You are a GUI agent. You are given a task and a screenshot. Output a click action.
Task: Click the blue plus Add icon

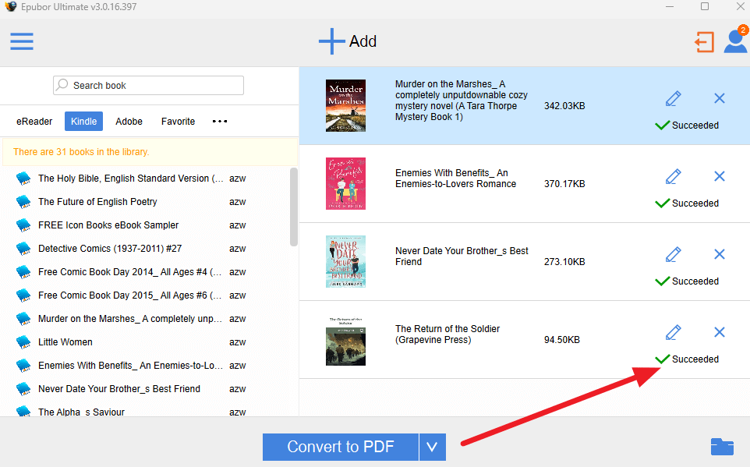click(x=332, y=41)
